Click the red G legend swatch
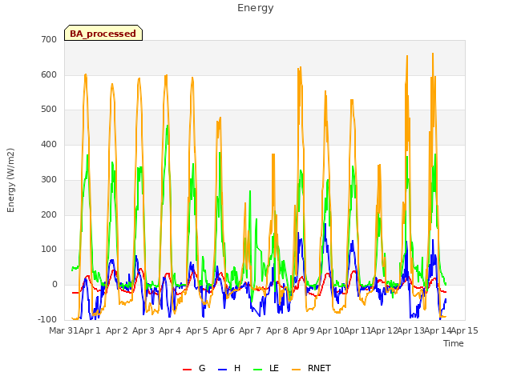513x384 pixels. [x=187, y=370]
